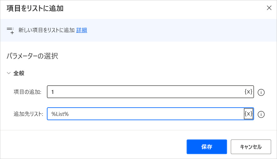Screen dimensions: 277x159
Task: Show info tooltip for 追加先リスト
Action: [x=261, y=114]
